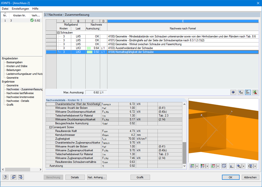The width and height of the screenshot is (262, 187).
Task: Click Max. Ausnutzung value field
Action: 93,92
